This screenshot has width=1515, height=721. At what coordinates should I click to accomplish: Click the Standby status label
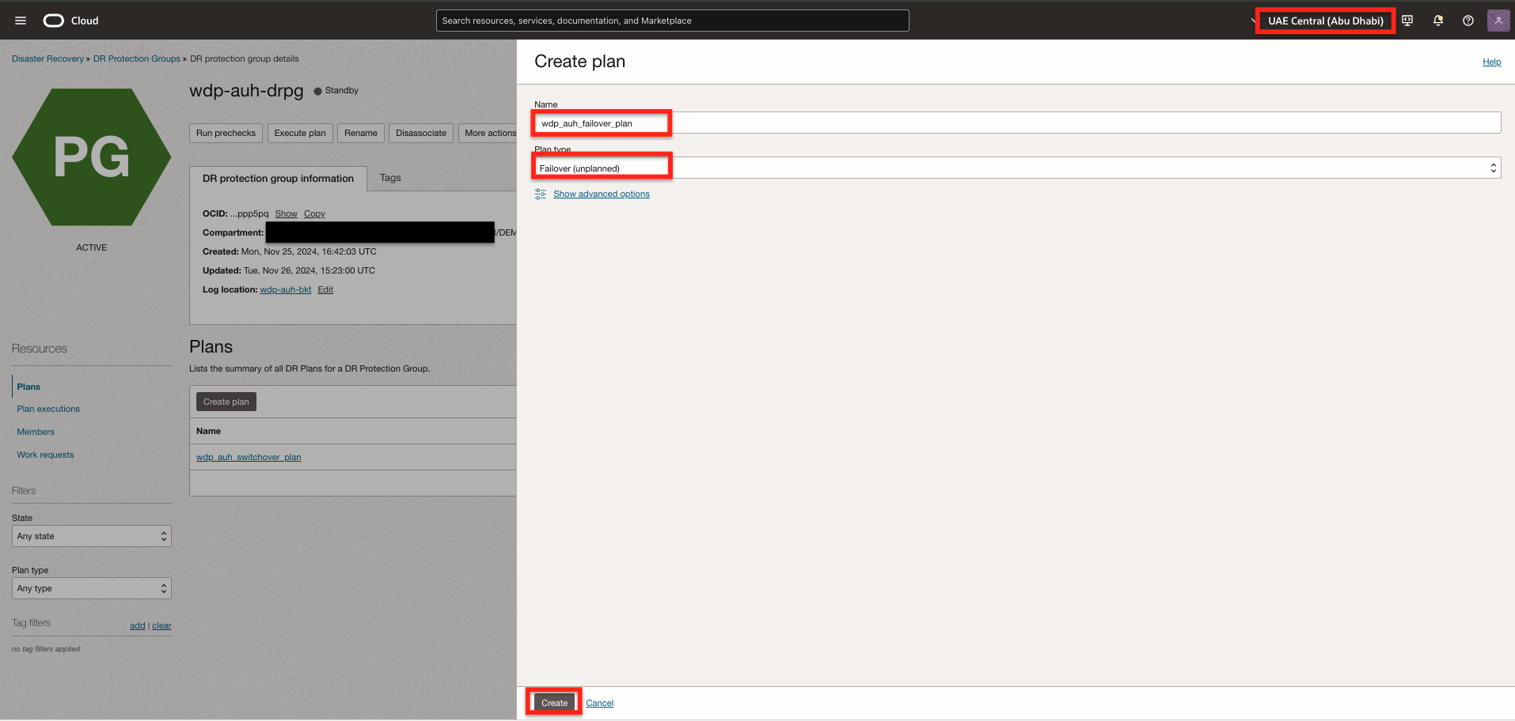(x=342, y=90)
